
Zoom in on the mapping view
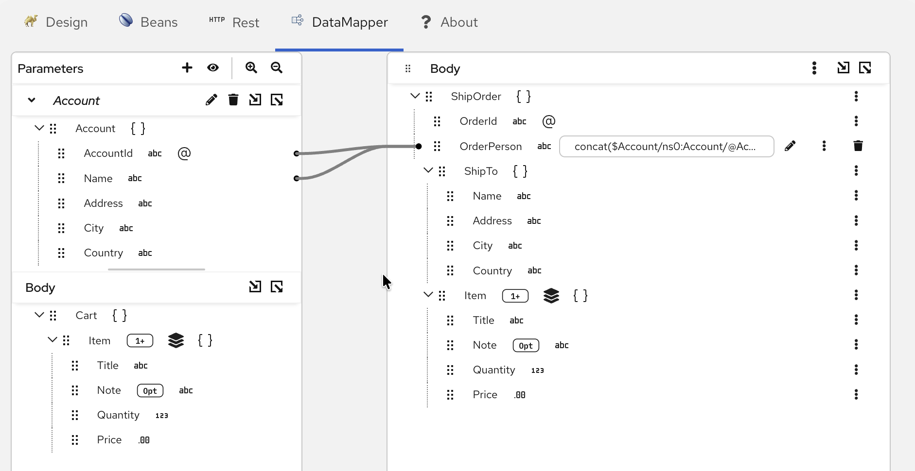coord(251,67)
